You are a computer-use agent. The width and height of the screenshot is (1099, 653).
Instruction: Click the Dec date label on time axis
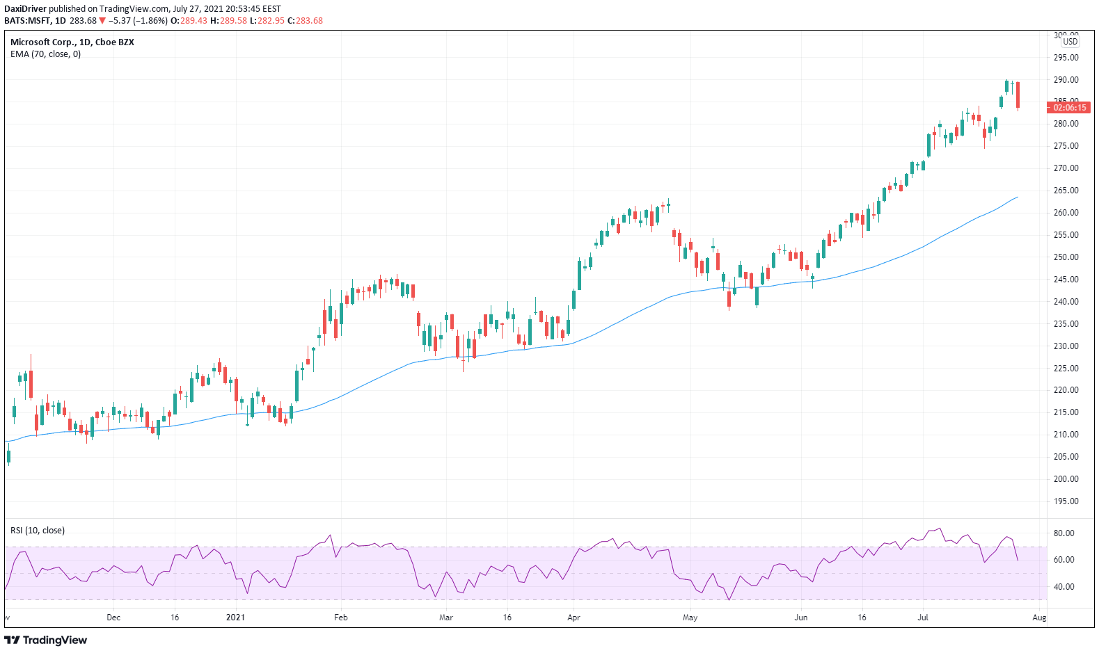click(113, 618)
